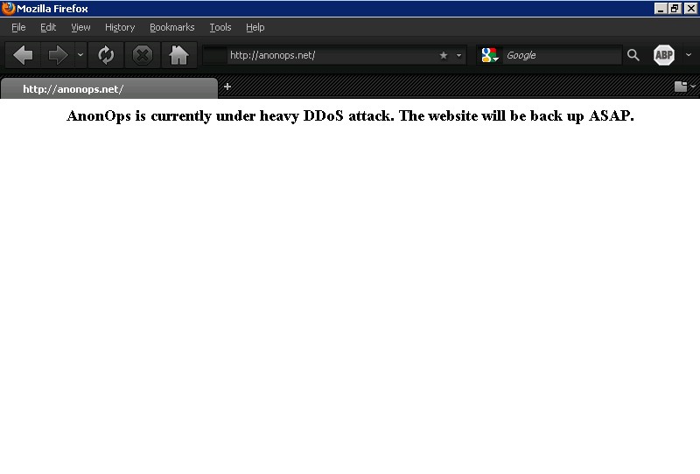Click the anonops.net address bar
The width and height of the screenshot is (700, 474).
(332, 55)
